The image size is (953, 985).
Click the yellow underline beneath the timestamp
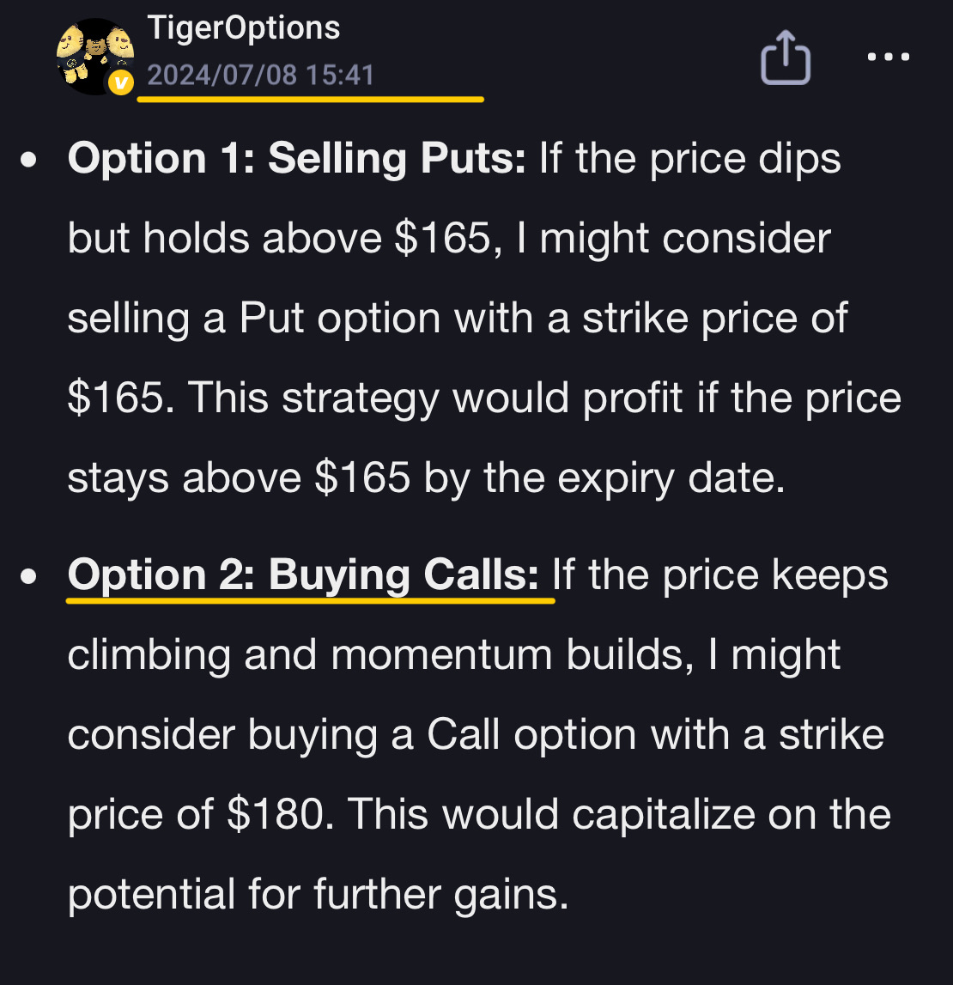(x=310, y=99)
